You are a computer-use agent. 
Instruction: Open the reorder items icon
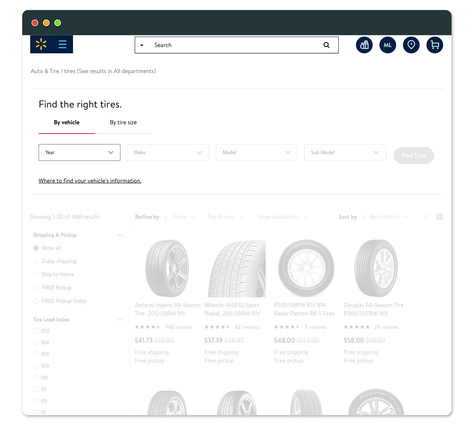coord(364,45)
